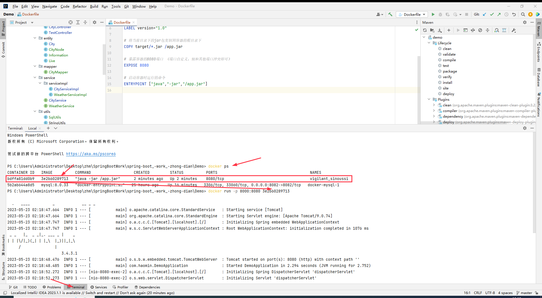542x298 pixels.
Task: Expand all in Project tree
Action: tap(78, 22)
